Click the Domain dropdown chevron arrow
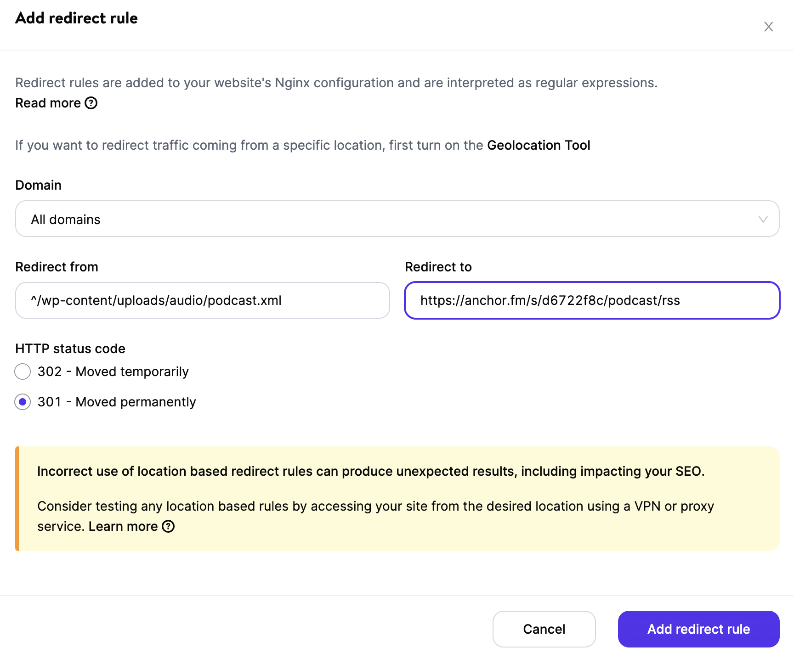The image size is (794, 653). [763, 220]
